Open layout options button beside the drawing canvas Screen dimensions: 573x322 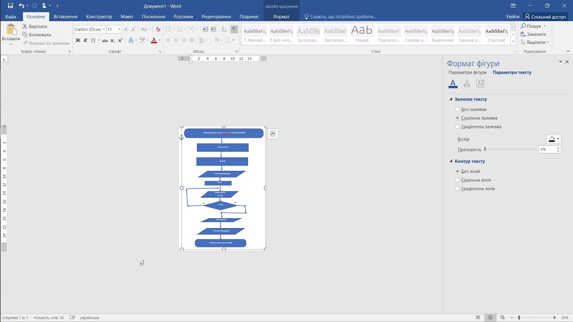click(x=273, y=134)
